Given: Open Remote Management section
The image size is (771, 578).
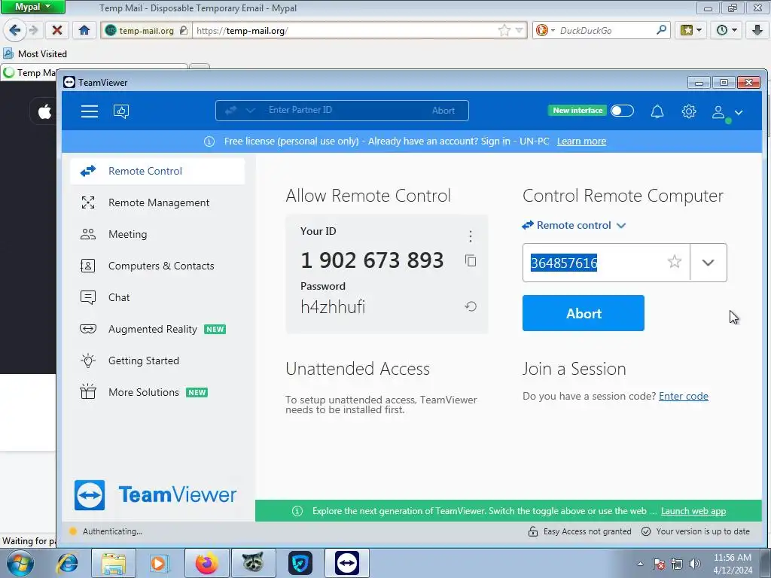Looking at the screenshot, I should [157, 202].
